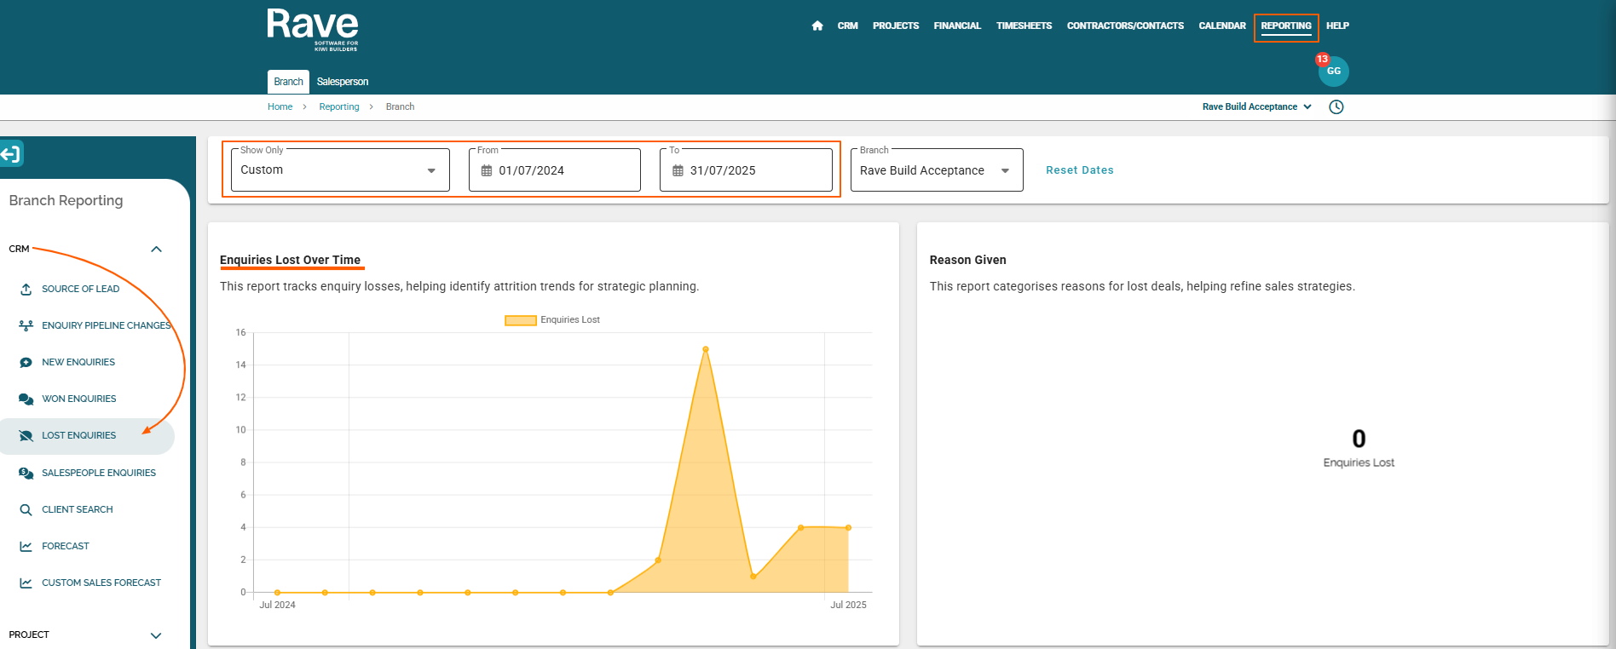Click the Enquiry Pipeline Changes icon

[x=26, y=326]
